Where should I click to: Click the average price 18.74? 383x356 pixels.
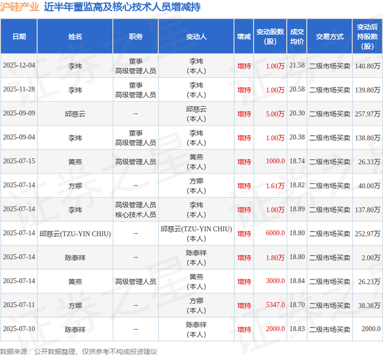[297, 161]
